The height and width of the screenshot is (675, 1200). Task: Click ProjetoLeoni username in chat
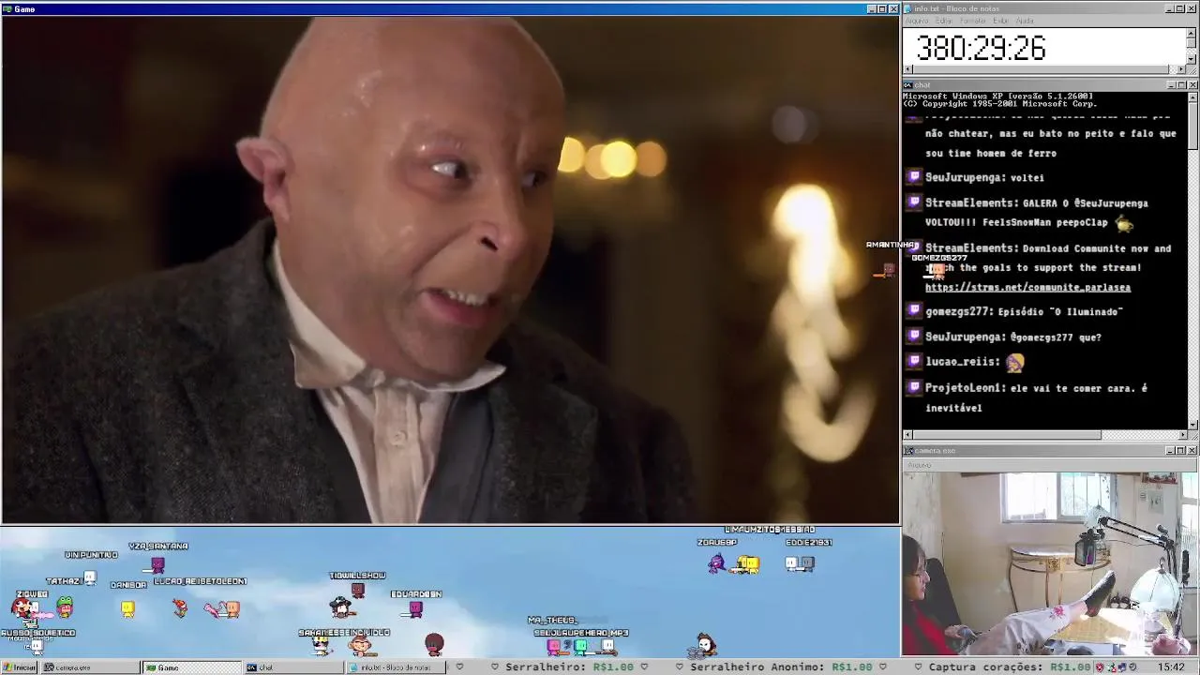965,388
